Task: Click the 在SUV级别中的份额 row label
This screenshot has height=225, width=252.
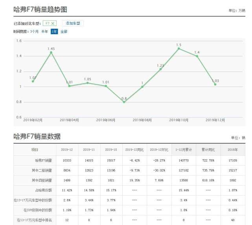Action: pyautogui.click(x=38, y=210)
